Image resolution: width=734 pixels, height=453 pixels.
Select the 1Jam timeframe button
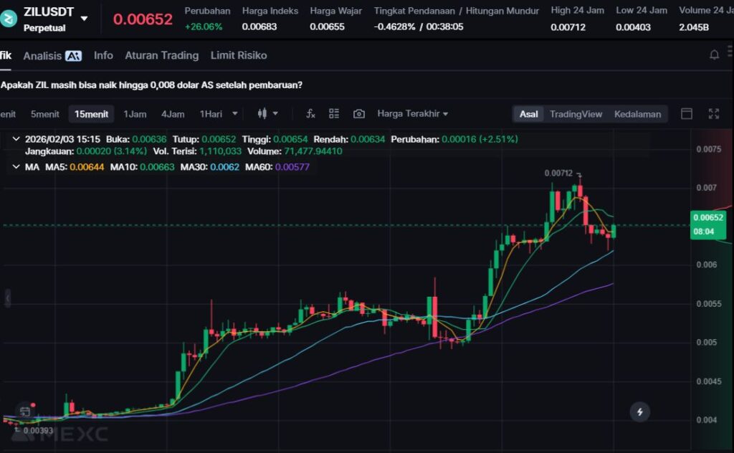click(135, 114)
